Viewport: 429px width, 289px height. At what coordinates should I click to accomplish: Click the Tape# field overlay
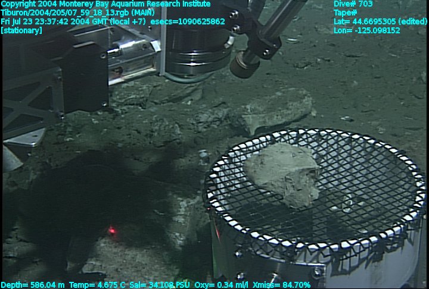point(346,12)
